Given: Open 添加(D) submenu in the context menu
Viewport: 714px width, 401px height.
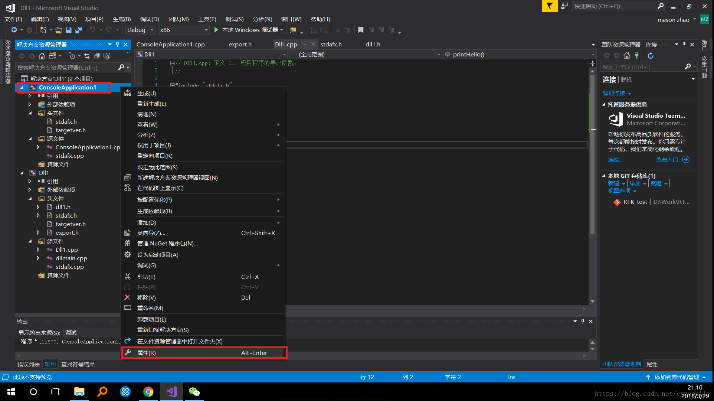Looking at the screenshot, I should click(203, 223).
